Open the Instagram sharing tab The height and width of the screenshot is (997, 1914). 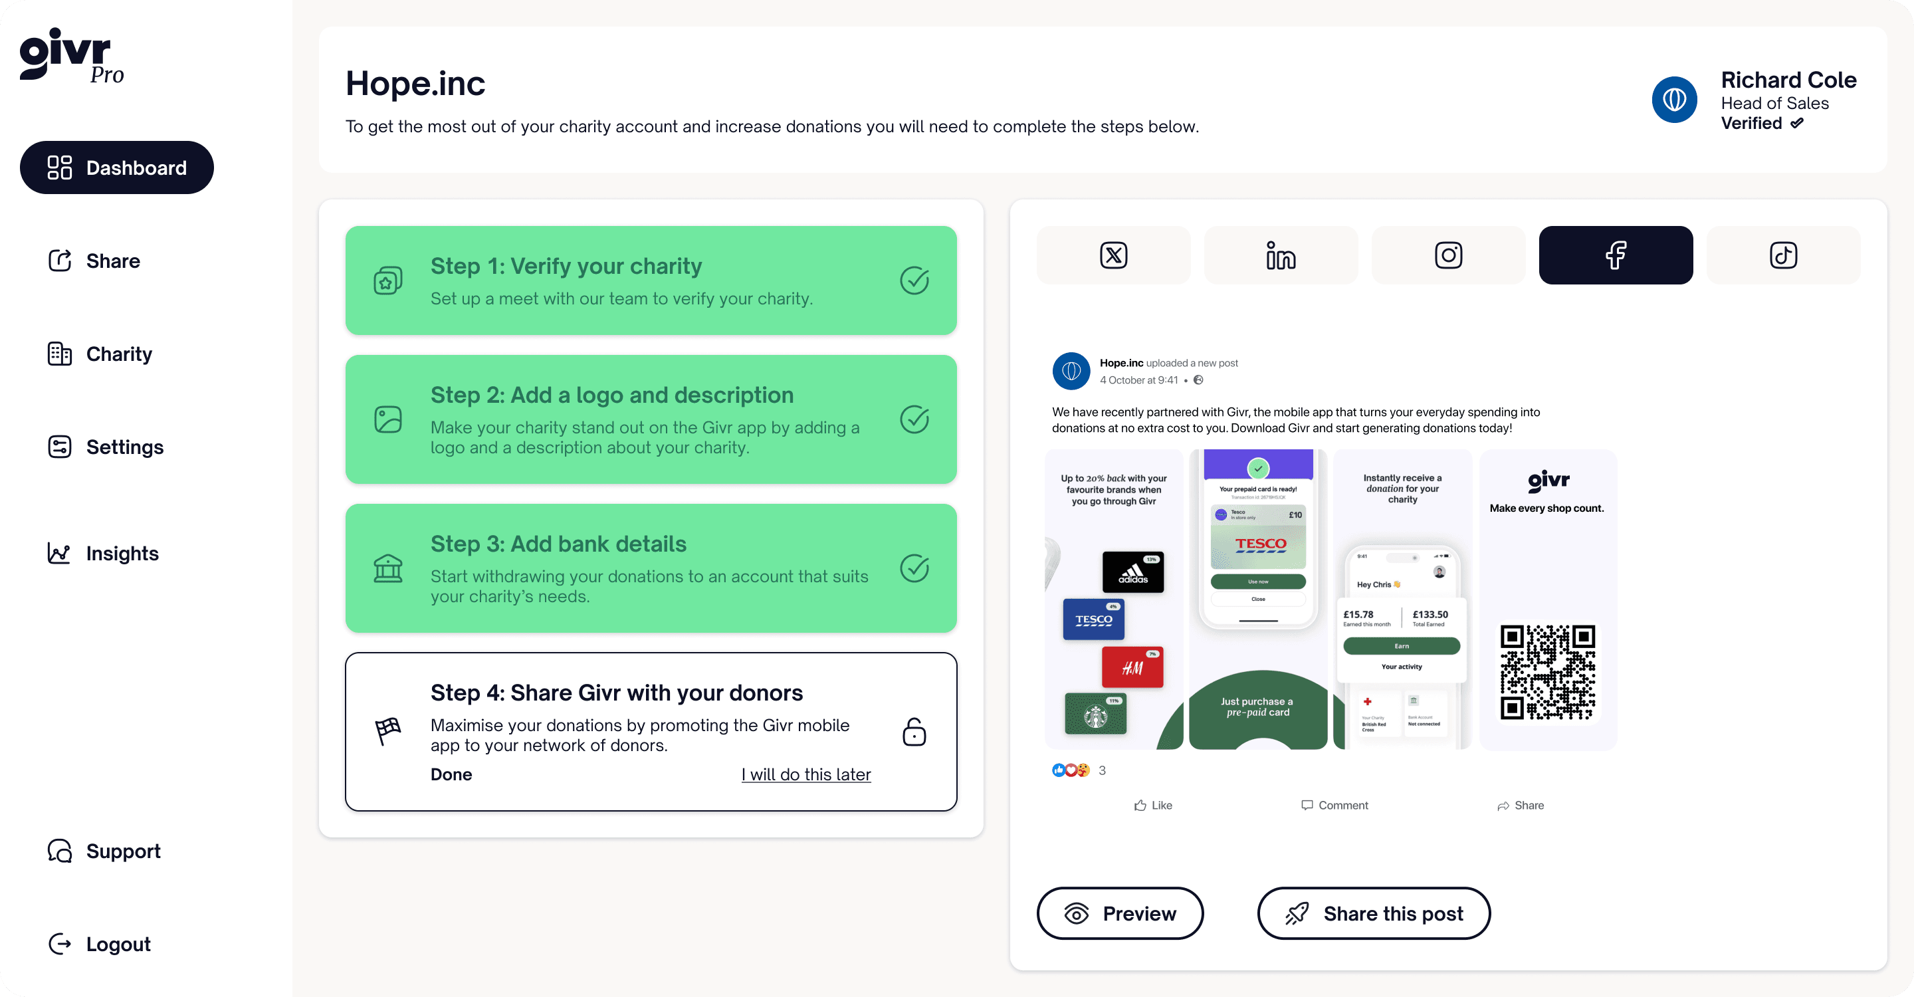tap(1448, 255)
